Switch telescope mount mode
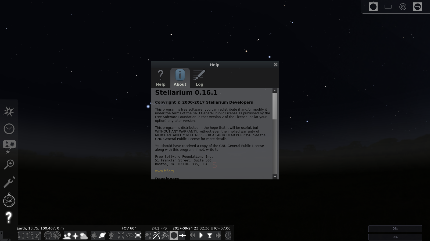430x241 pixels. [112, 235]
